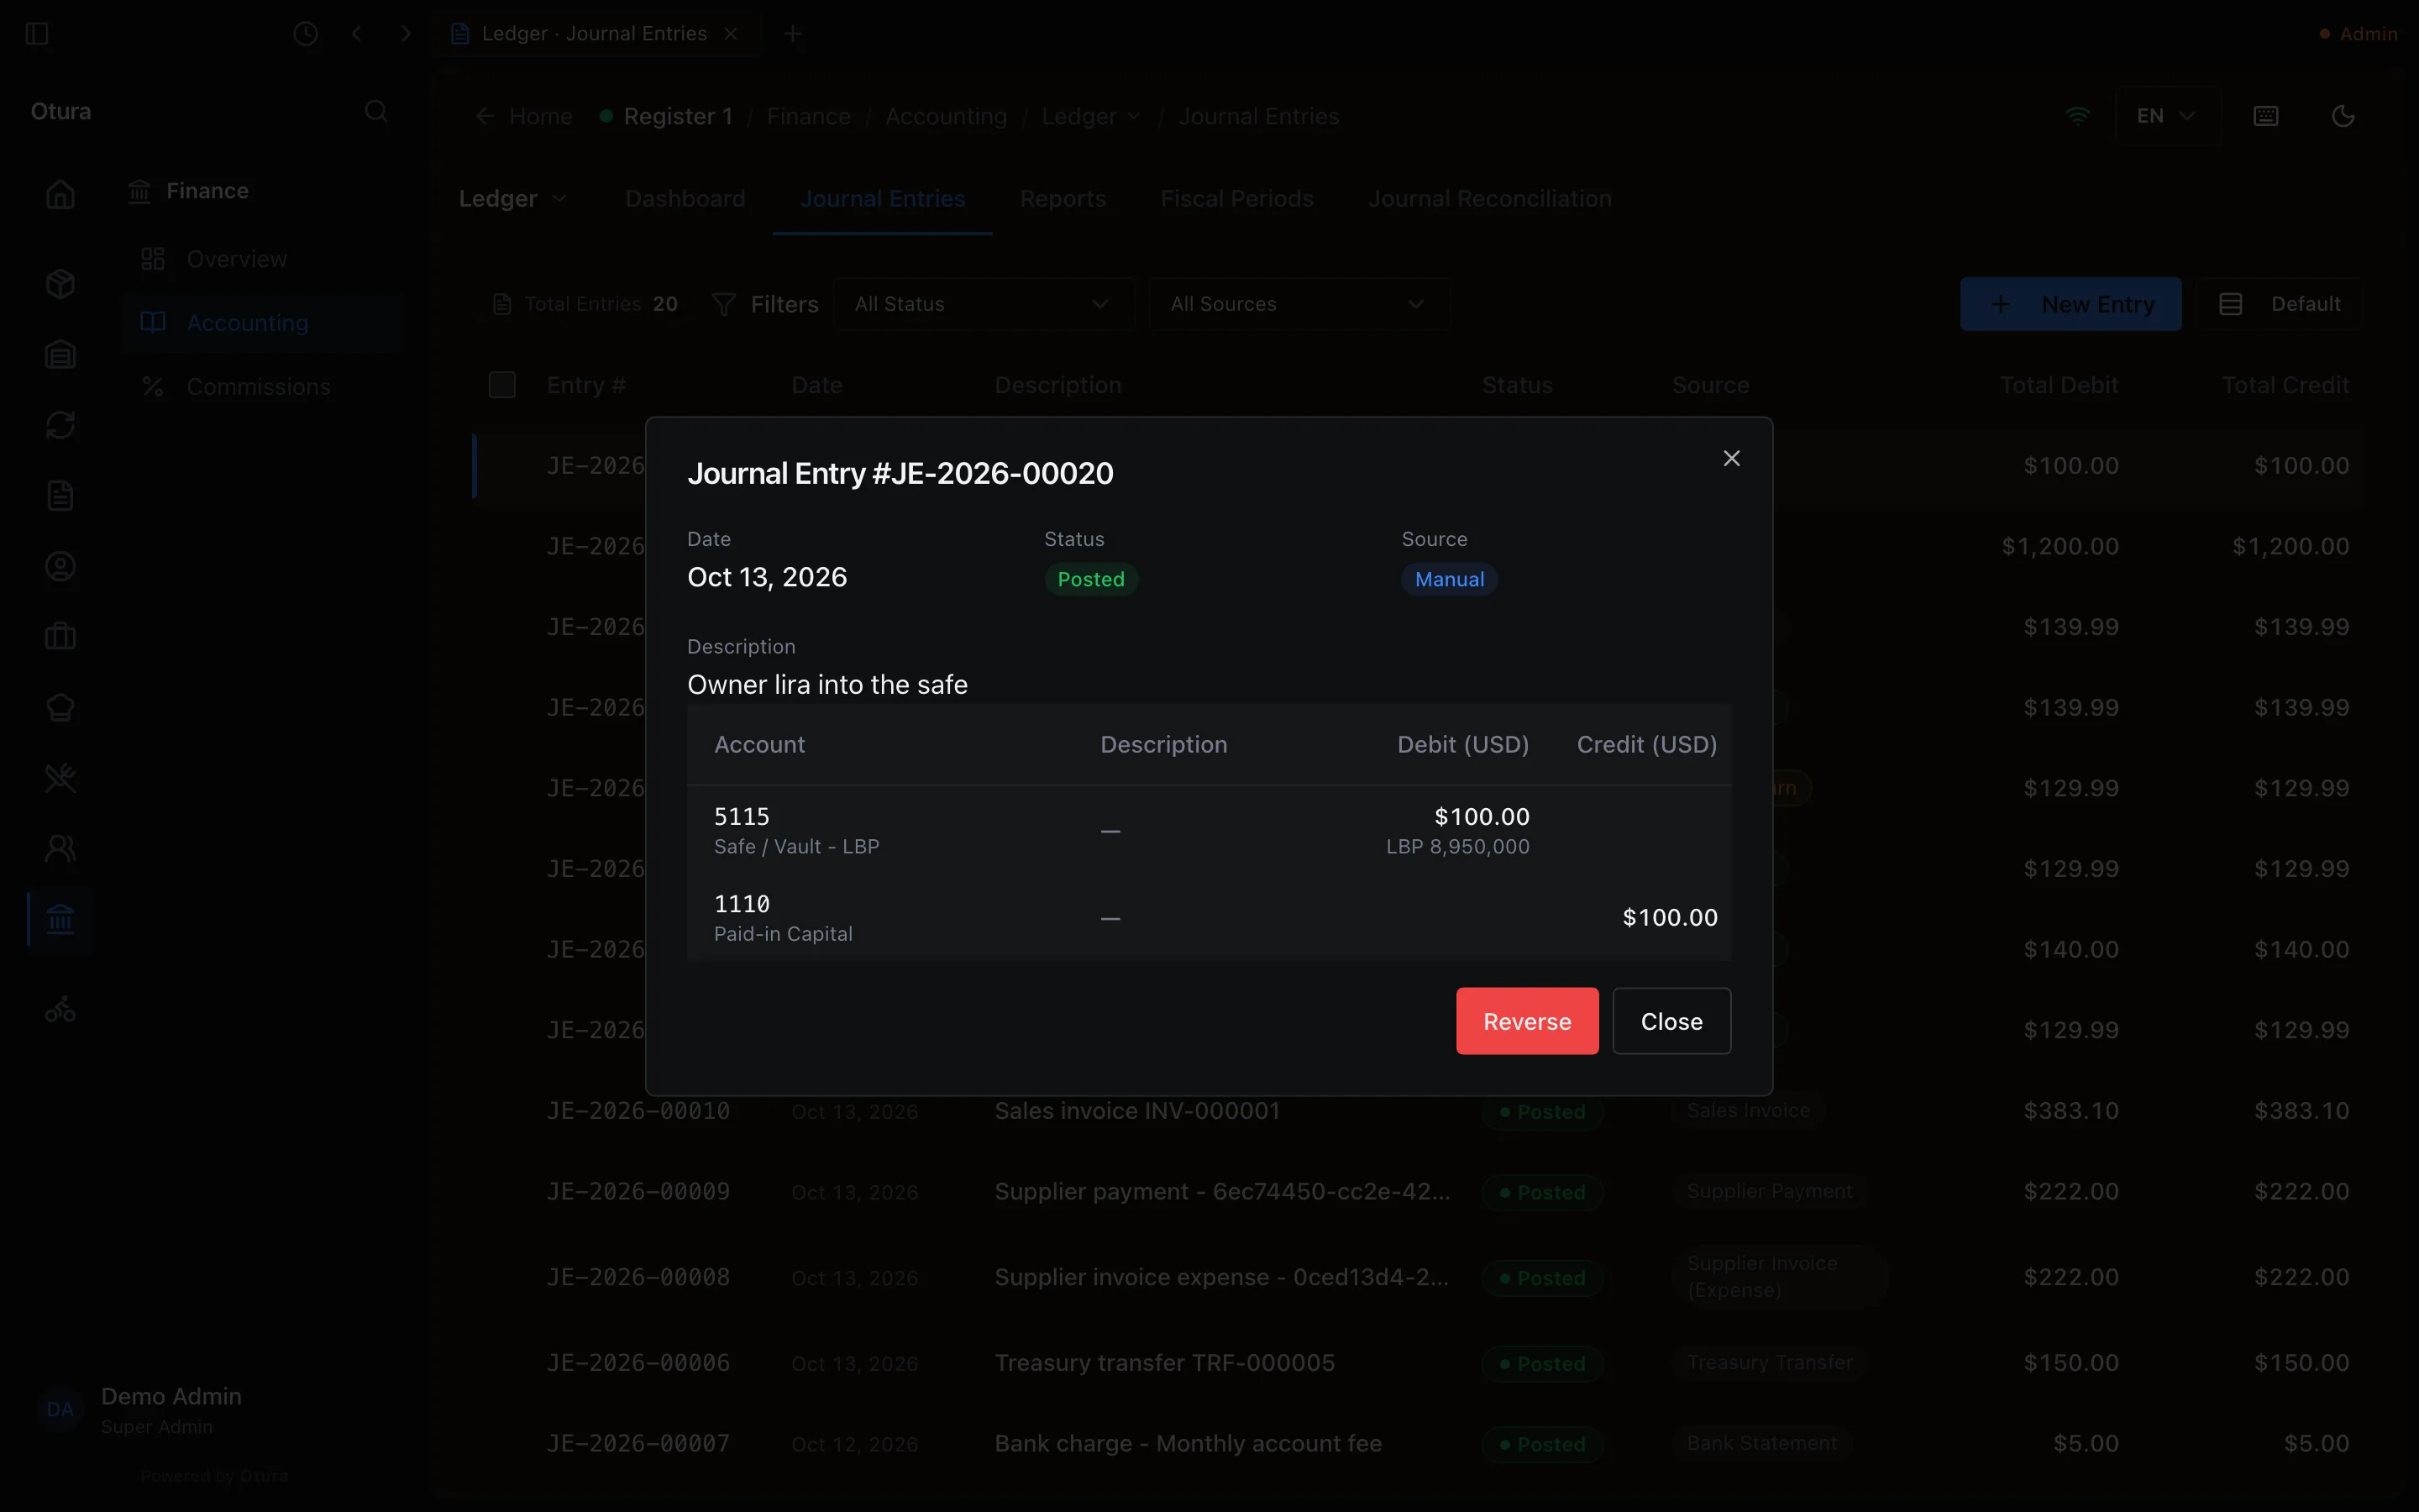Go to the Home breadcrumb link
Screen dimensions: 2419x1512
tap(525, 116)
